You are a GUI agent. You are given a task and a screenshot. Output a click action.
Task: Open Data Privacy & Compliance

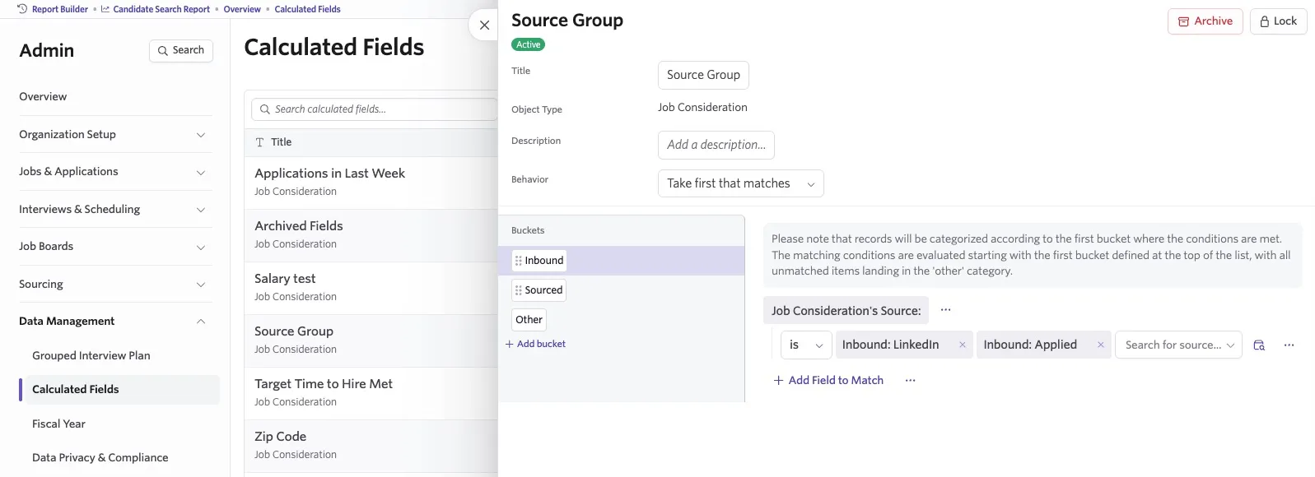[x=100, y=457]
